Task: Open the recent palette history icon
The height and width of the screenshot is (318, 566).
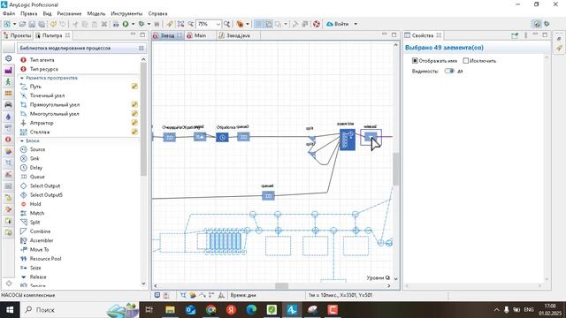Action: pos(8,59)
